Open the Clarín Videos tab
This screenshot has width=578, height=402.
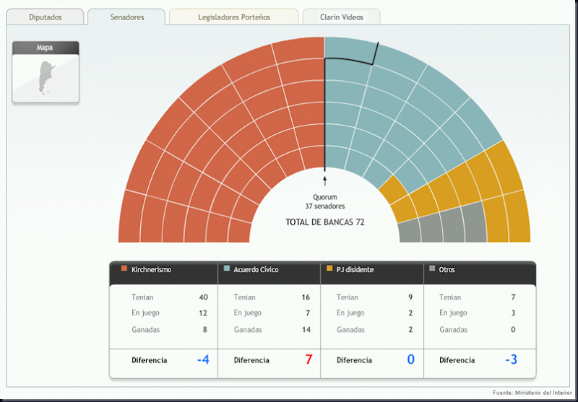[342, 17]
